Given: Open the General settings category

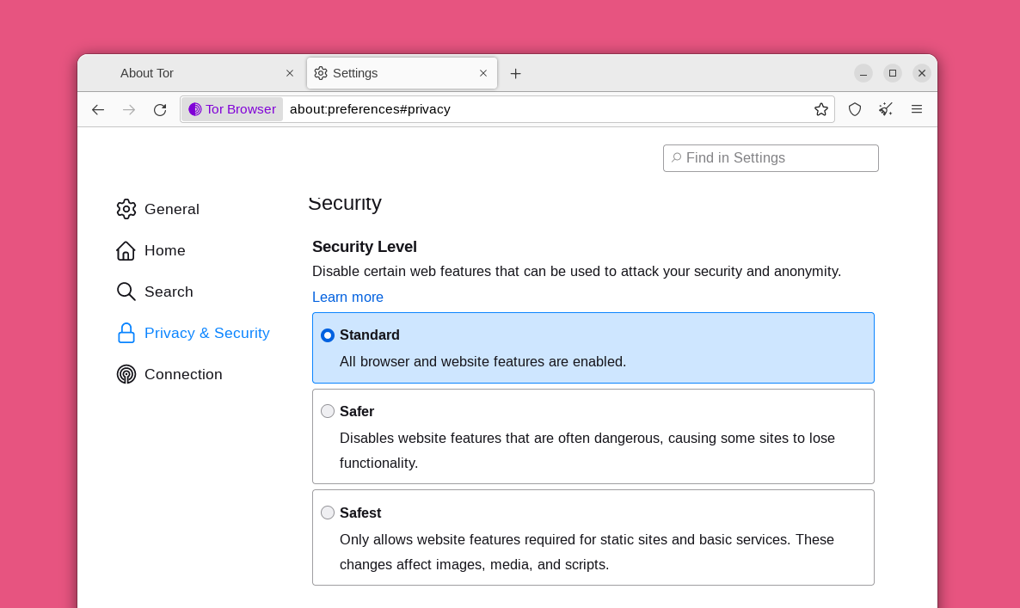Looking at the screenshot, I should (158, 209).
